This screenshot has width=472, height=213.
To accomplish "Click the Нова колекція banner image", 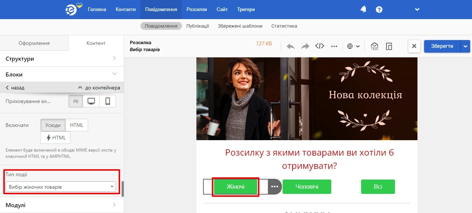I will point(307,99).
